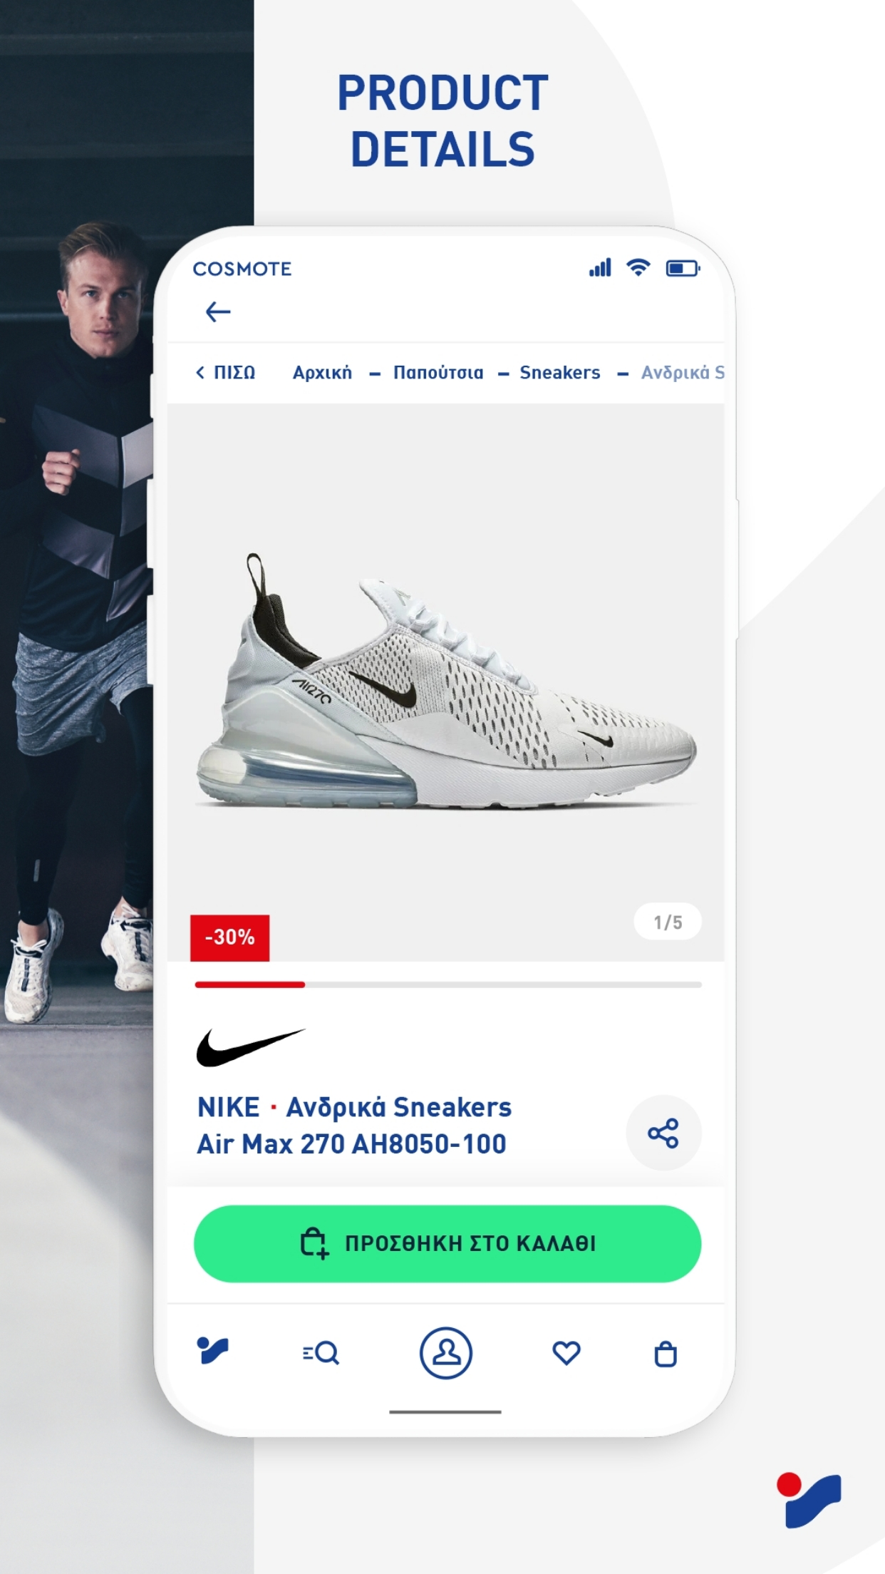The image size is (885, 1574).
Task: Tap the back arrow icon
Action: (218, 312)
